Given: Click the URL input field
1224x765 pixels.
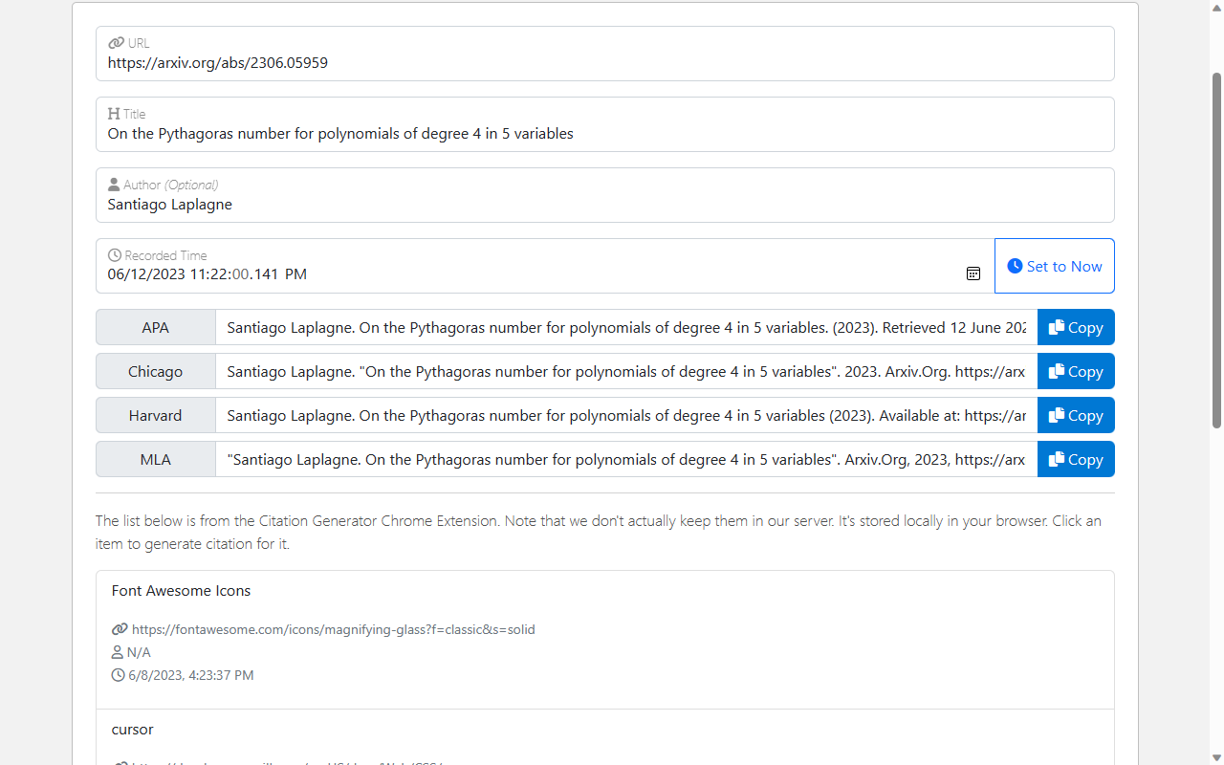Looking at the screenshot, I should (x=604, y=63).
